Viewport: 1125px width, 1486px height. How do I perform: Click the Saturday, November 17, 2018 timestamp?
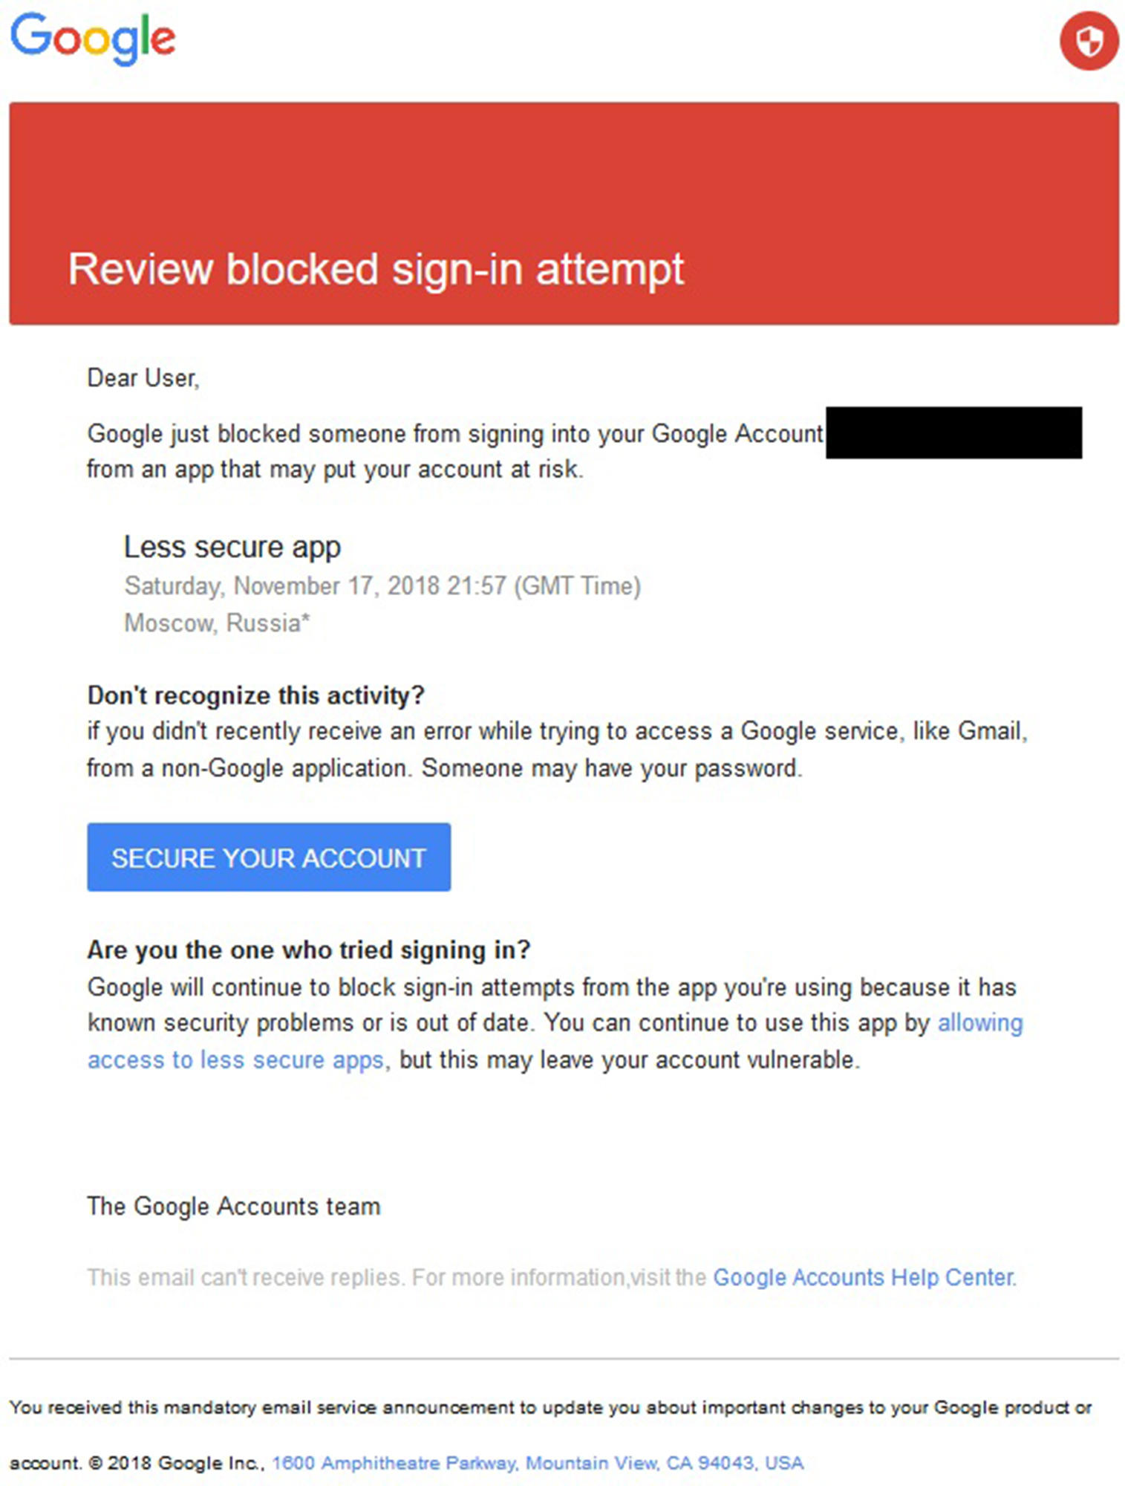[x=382, y=586]
